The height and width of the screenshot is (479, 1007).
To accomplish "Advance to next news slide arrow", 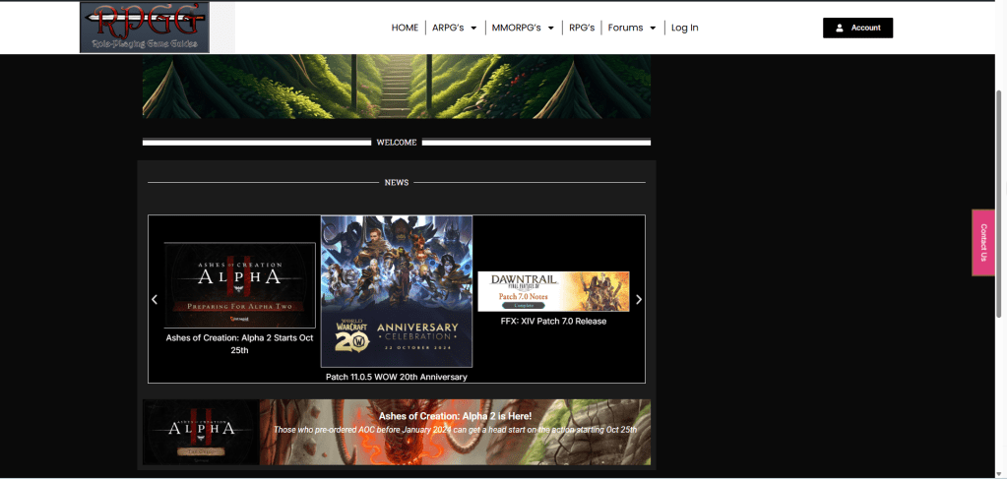I will [x=639, y=300].
